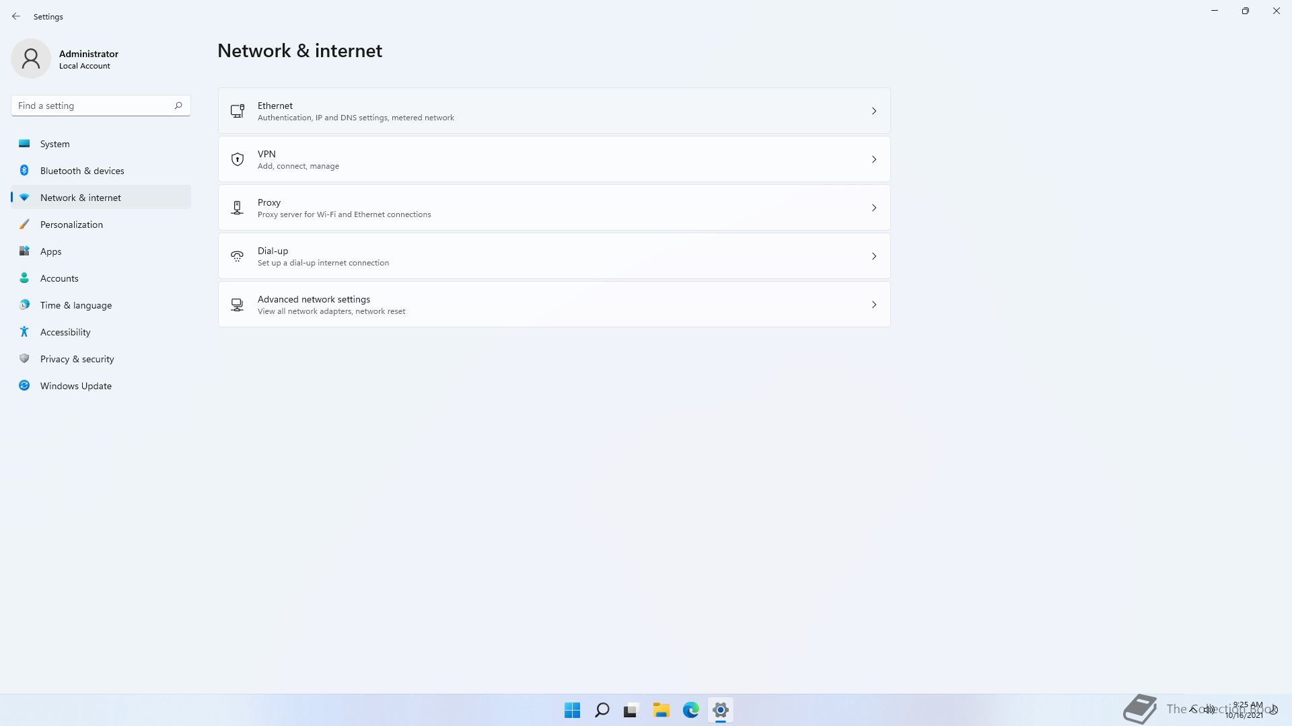Viewport: 1292px width, 726px height.
Task: Go to Windows Update settings
Action: click(101, 386)
